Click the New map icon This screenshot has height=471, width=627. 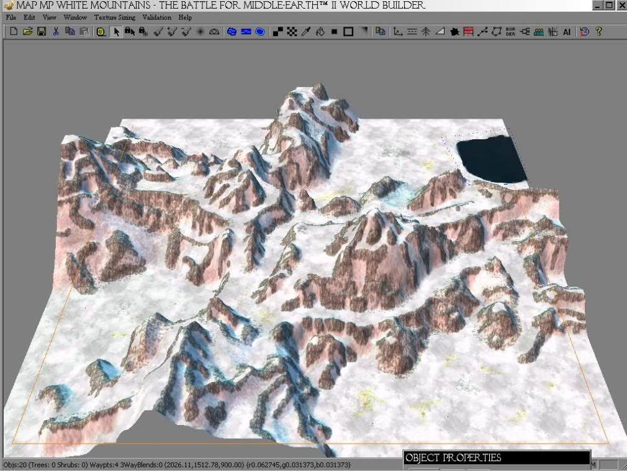[14, 31]
